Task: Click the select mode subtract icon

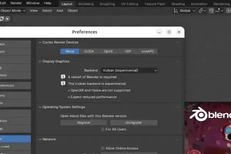Action: click(2, 19)
